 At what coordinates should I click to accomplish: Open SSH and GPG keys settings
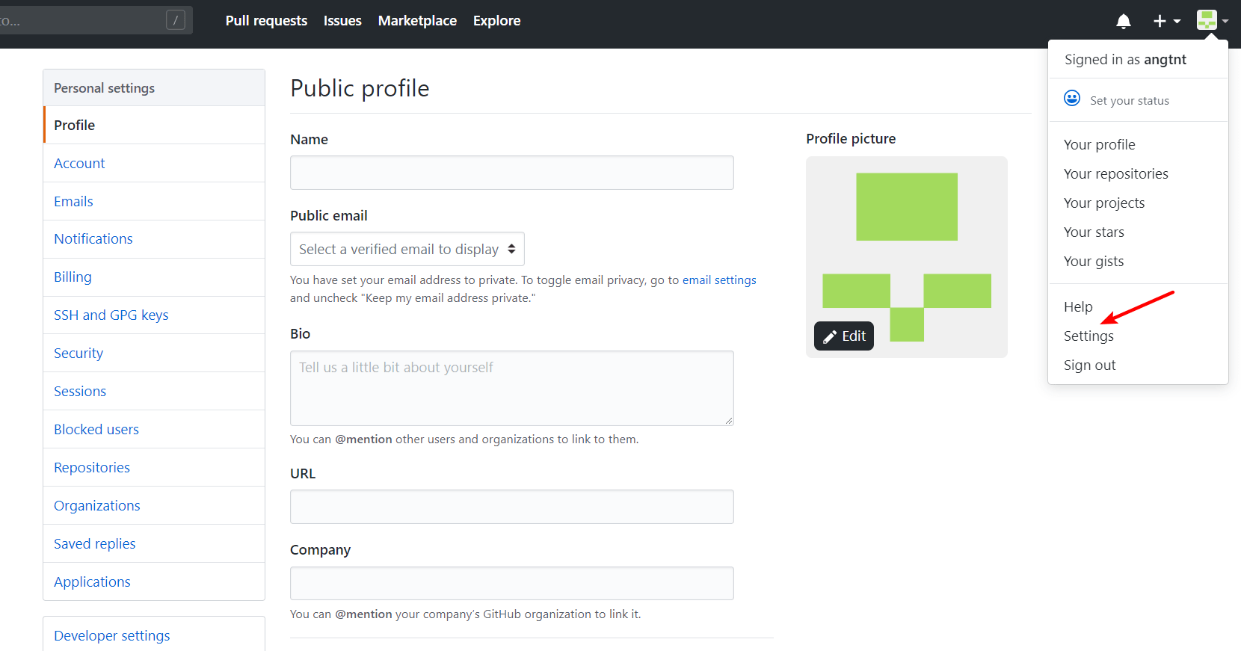coord(111,315)
